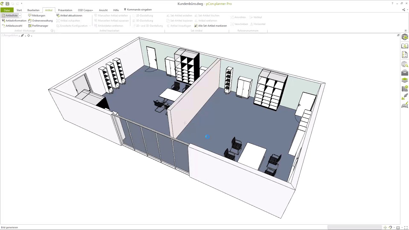409x230 pixels.
Task: Open the share menu in title bar
Action: tap(404, 10)
